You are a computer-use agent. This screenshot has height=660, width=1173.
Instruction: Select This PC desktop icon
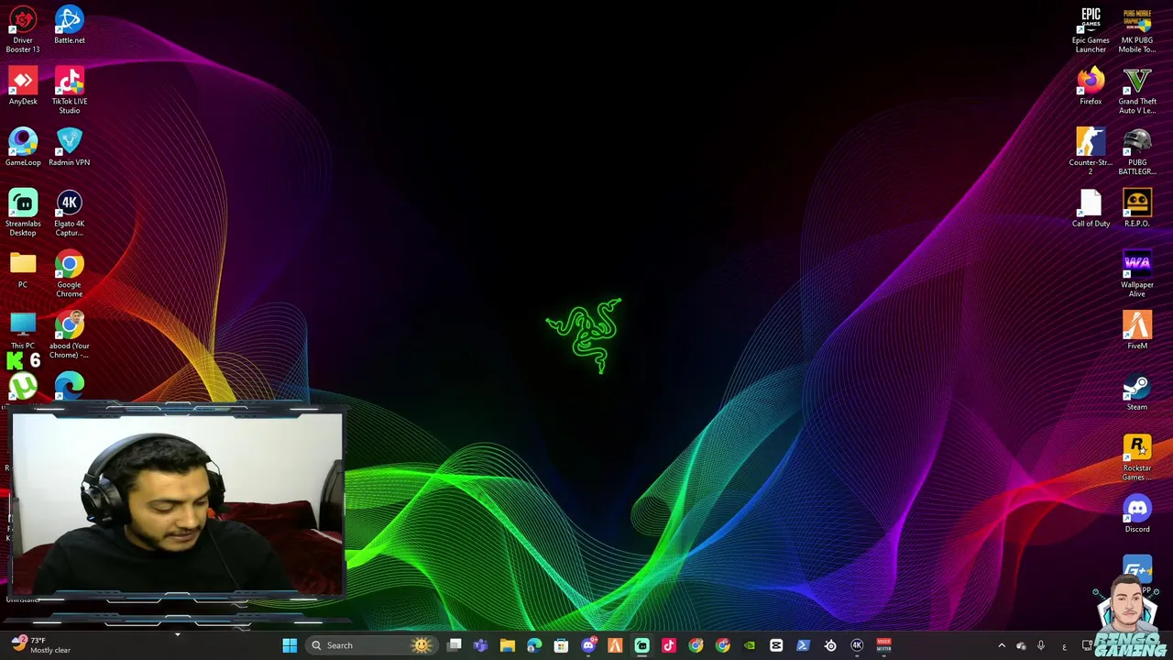tap(23, 331)
